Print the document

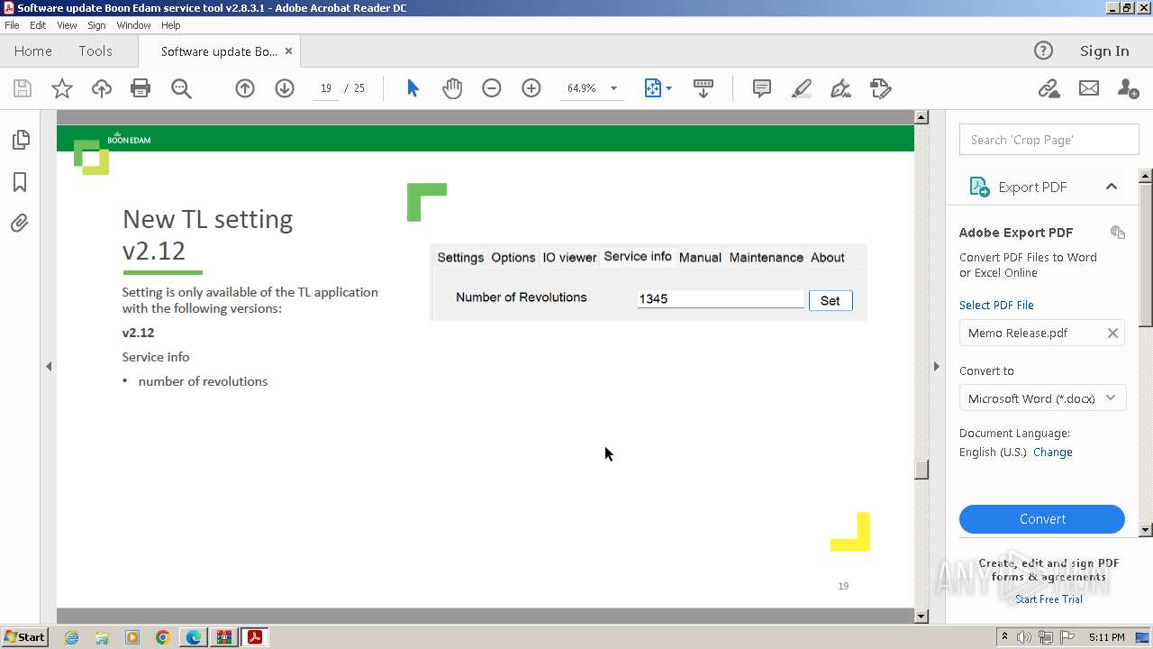pyautogui.click(x=141, y=88)
